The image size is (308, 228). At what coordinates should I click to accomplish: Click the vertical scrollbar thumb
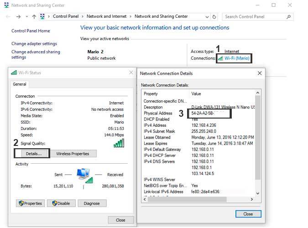point(258,137)
